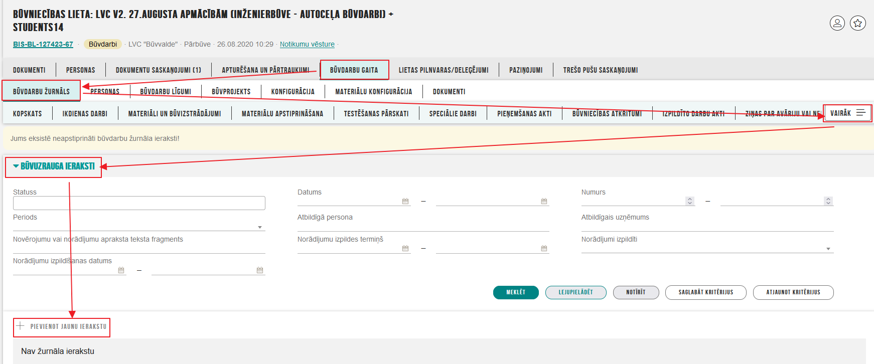Open the Testēšanas pārskati tab

[x=376, y=114]
